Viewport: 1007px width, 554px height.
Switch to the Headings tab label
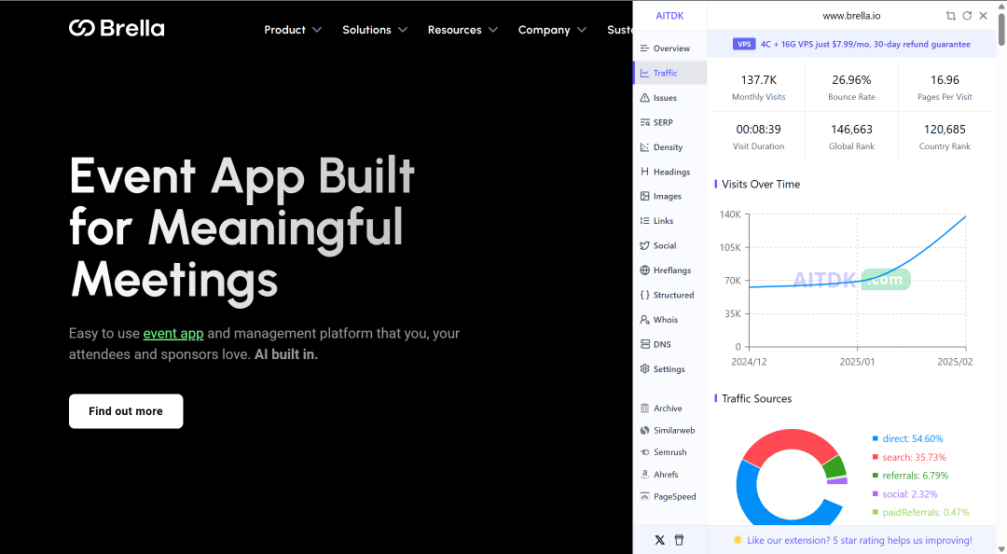click(x=671, y=172)
